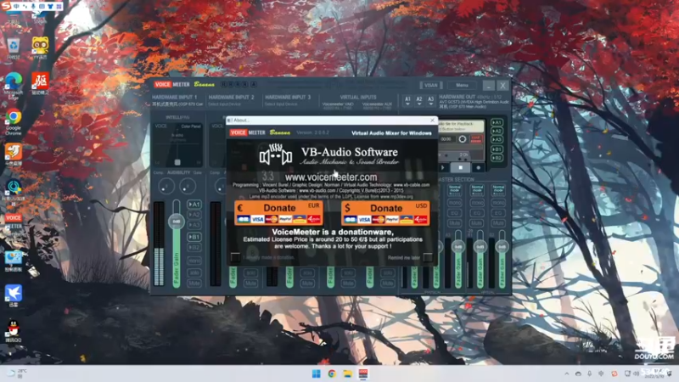The image size is (679, 382).
Task: Stop the cassette recorder playback
Action: click(460, 167)
